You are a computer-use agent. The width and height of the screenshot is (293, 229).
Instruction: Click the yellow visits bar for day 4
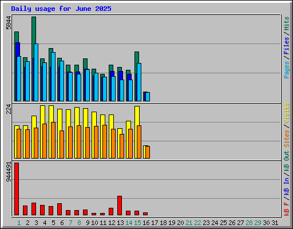42,114
